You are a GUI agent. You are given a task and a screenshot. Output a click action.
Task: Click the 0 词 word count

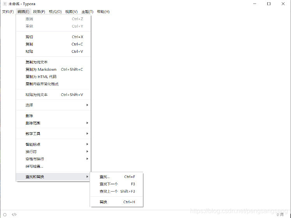[x=280, y=215]
